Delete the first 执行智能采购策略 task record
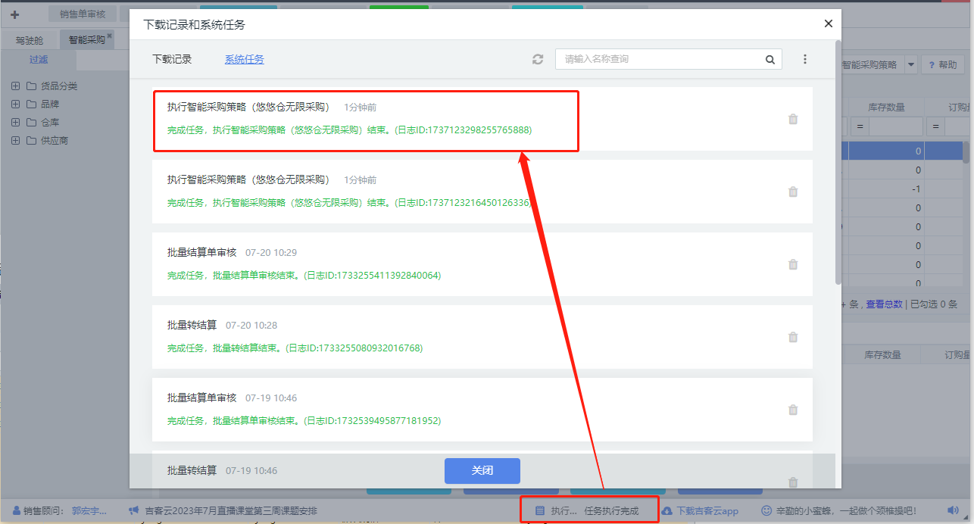 coord(793,119)
